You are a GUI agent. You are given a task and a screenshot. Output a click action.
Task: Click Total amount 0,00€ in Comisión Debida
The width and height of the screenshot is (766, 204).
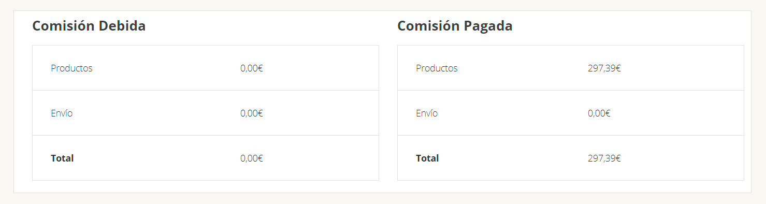pos(252,158)
